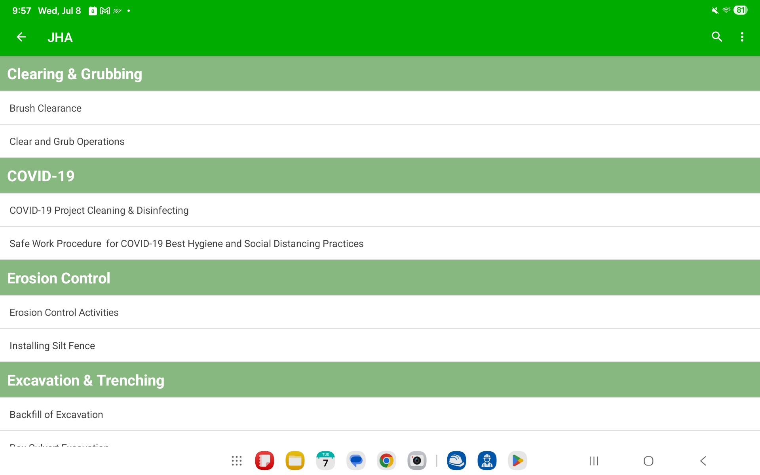
Task: Open the blue hard hat app
Action: (x=456, y=461)
